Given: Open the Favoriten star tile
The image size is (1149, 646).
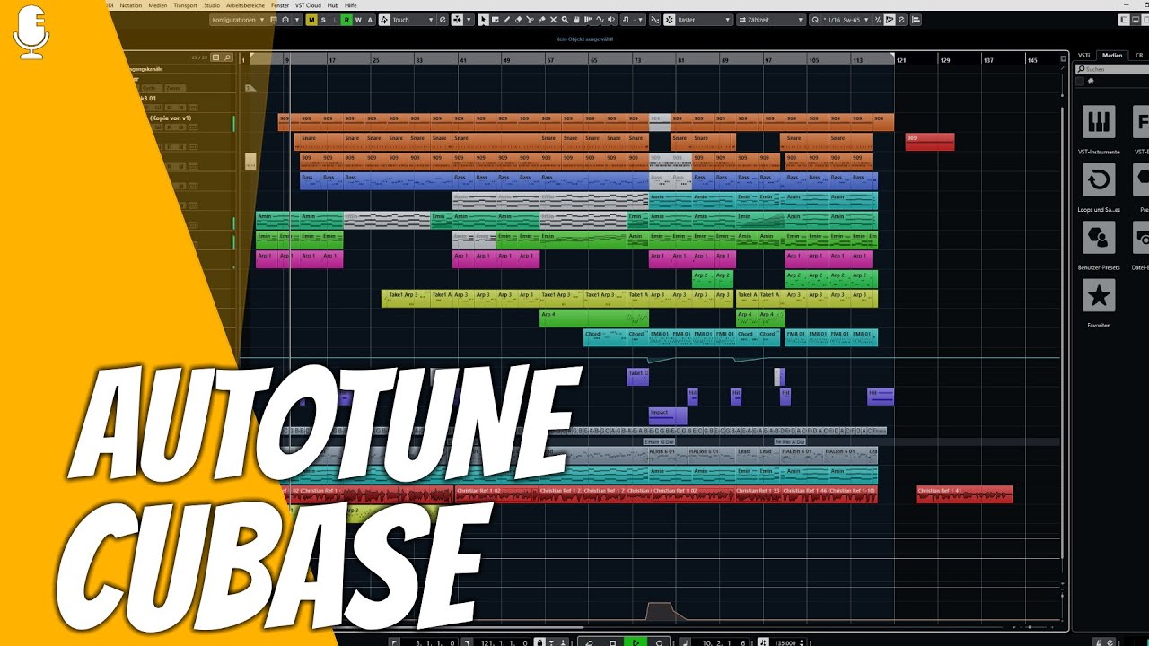Looking at the screenshot, I should (x=1099, y=295).
